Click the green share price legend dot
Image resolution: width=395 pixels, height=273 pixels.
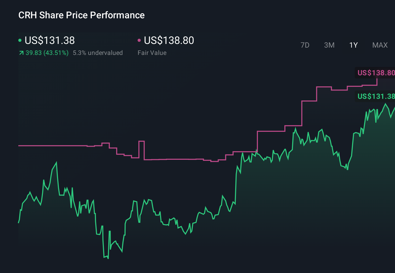tap(20, 41)
